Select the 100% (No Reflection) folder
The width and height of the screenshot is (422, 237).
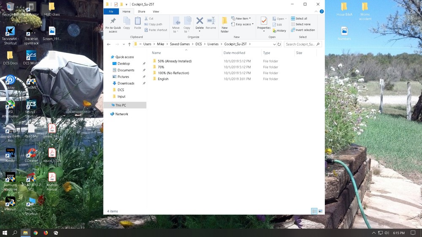click(173, 73)
